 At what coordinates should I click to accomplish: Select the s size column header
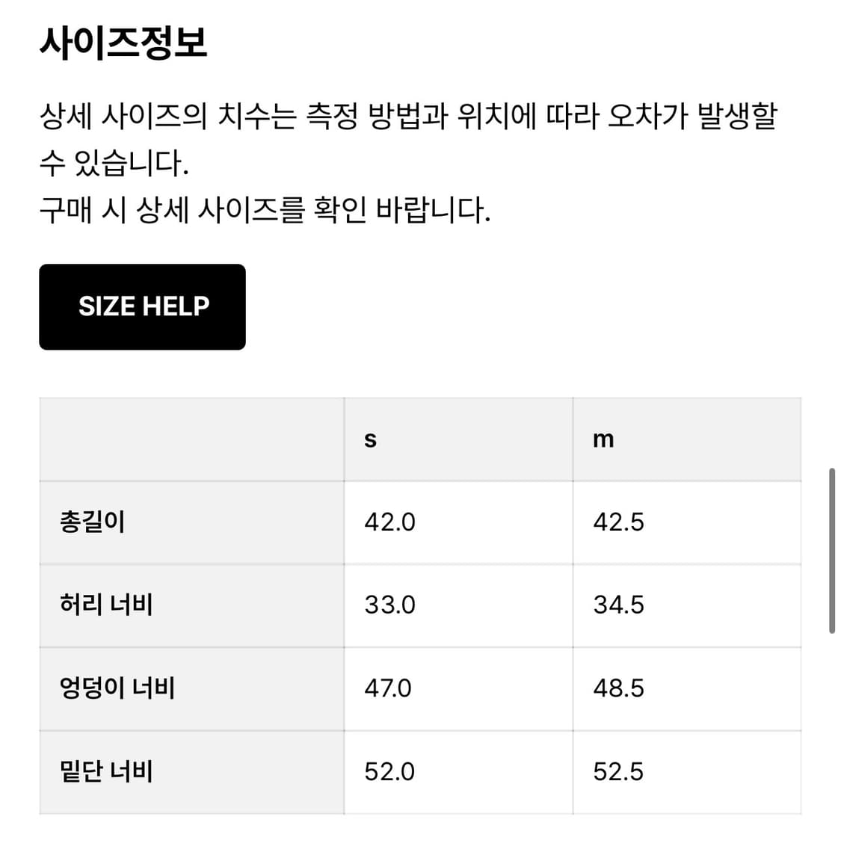click(370, 439)
